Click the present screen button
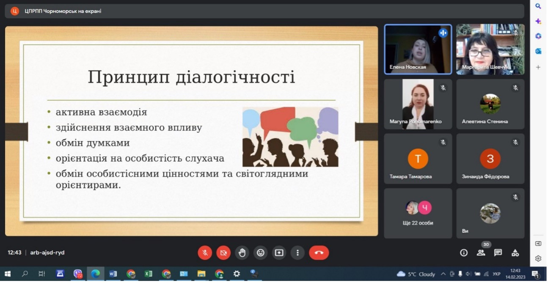 point(279,253)
